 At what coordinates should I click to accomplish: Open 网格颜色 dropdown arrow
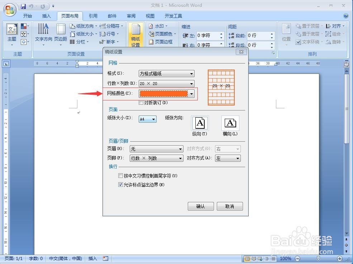click(x=191, y=94)
